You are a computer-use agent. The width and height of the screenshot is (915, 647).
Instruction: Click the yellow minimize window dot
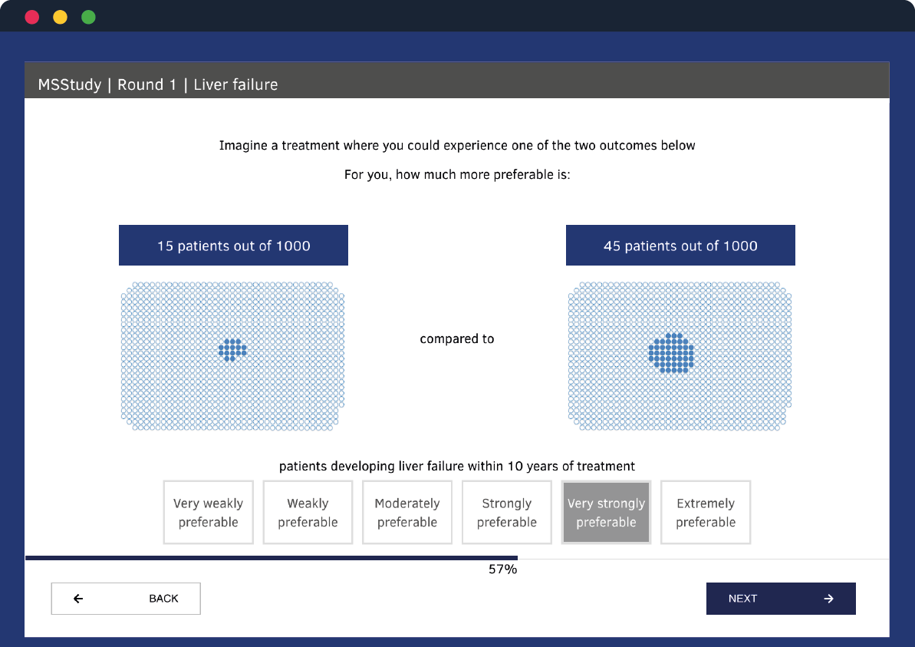(60, 18)
